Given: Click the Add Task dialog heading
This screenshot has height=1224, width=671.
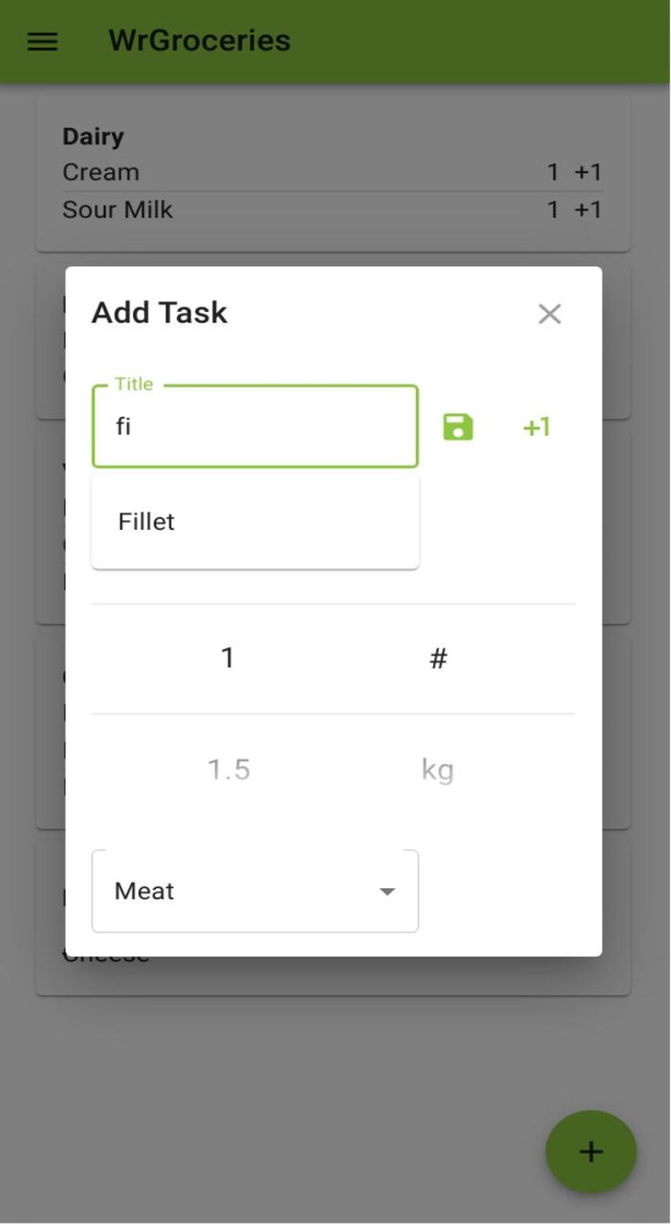Looking at the screenshot, I should [158, 313].
